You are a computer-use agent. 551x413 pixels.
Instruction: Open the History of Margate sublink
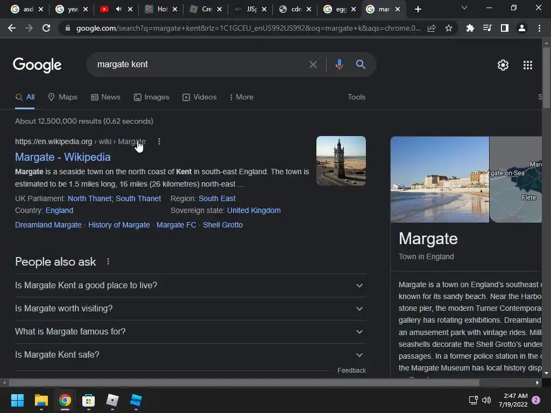(119, 225)
